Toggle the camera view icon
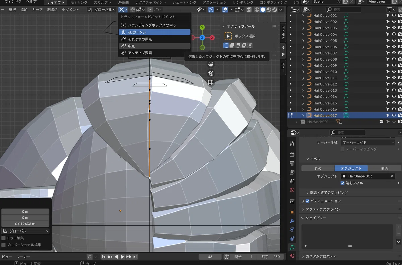Screen dimensions: 402x265 pyautogui.click(x=211, y=73)
